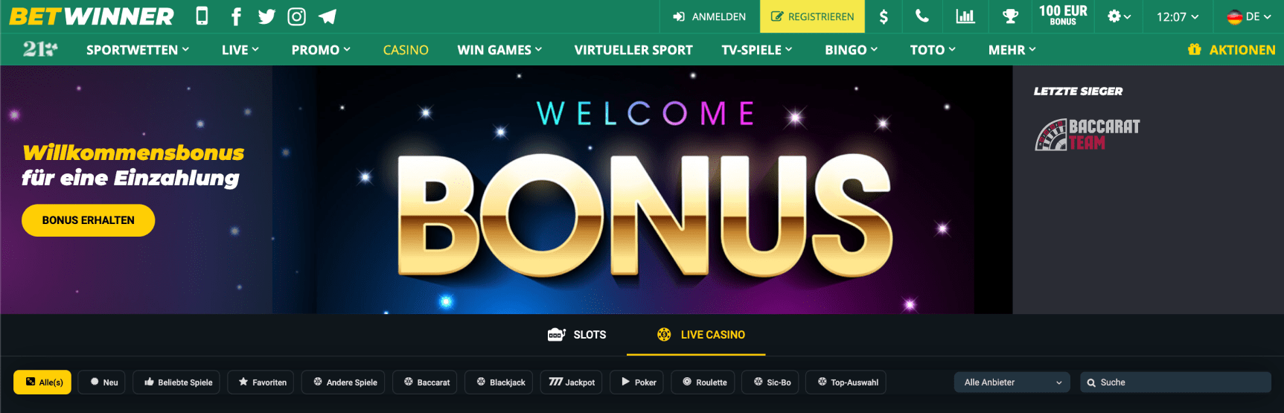Open the statistics bar chart icon
Image resolution: width=1284 pixels, height=413 pixels.
(x=965, y=16)
